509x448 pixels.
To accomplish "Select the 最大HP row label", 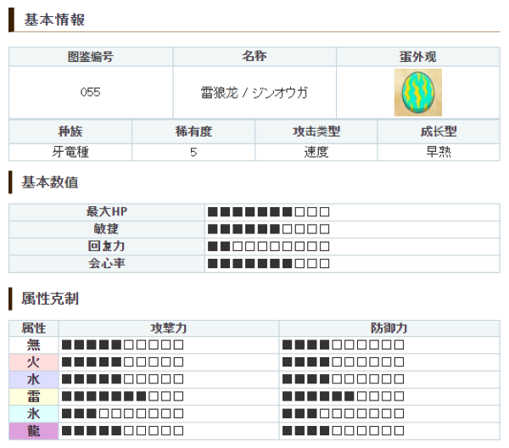I will click(107, 212).
